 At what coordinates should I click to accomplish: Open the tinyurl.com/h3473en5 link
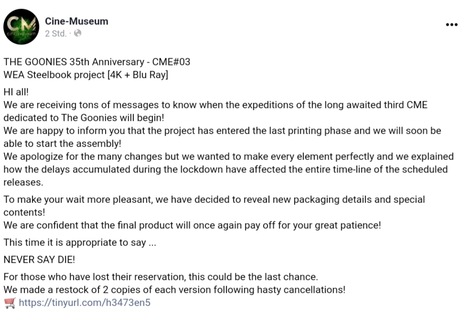(x=85, y=303)
